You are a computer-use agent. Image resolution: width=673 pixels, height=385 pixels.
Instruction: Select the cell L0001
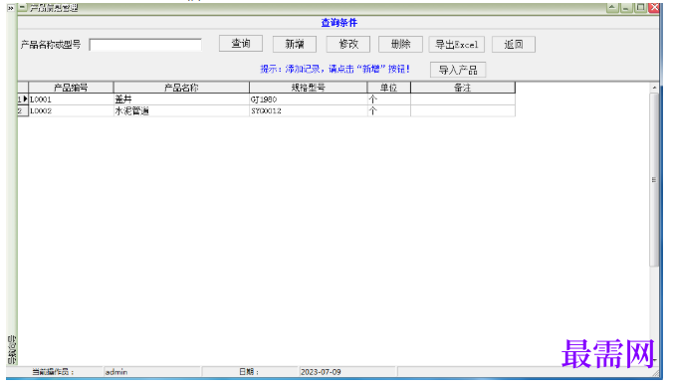point(71,99)
